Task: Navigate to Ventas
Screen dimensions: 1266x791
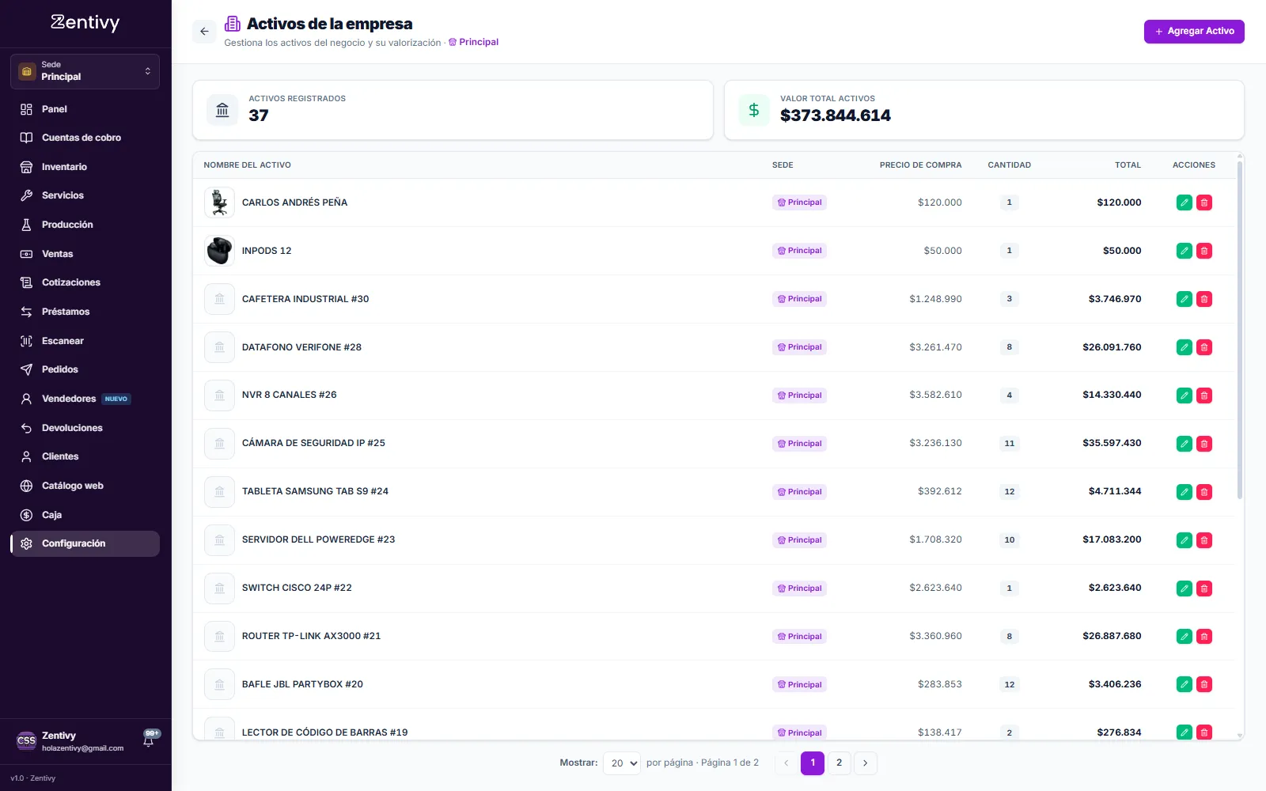Action: coord(85,254)
